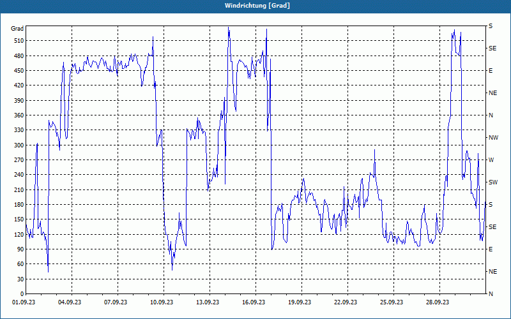Select the 120 y-axis value
This screenshot has width=511, height=319.
(19, 234)
